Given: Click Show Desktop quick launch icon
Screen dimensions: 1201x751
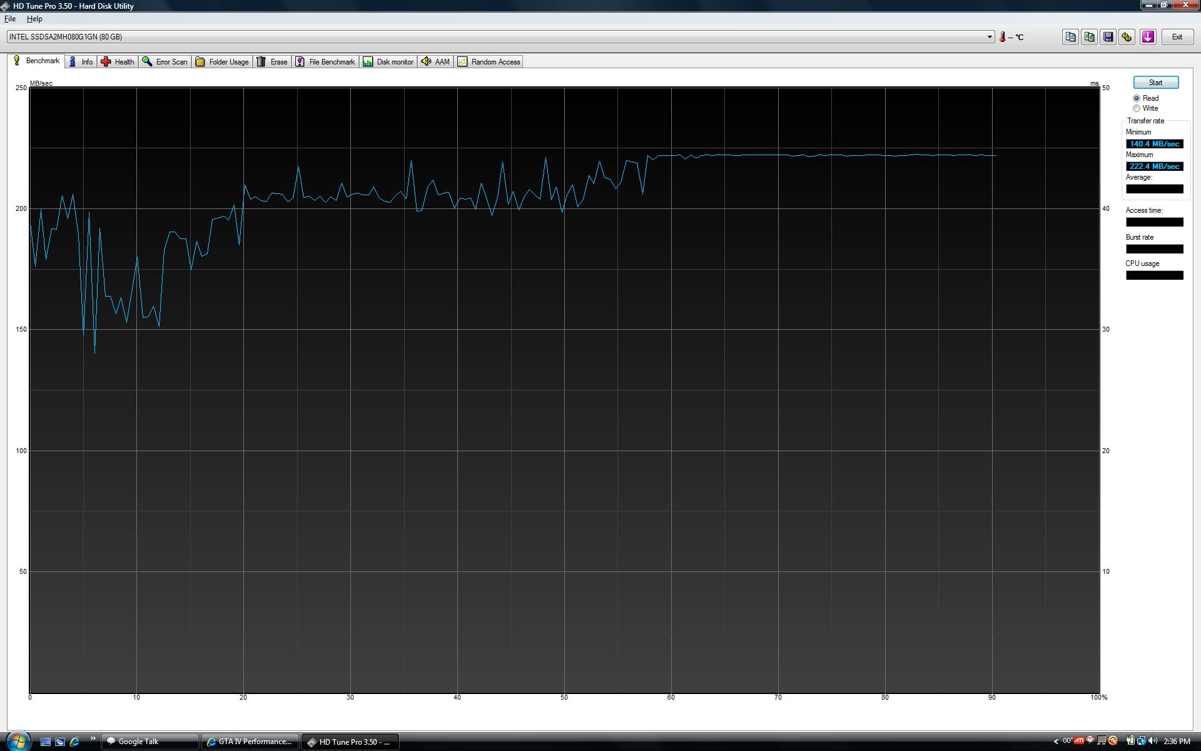Looking at the screenshot, I should click(x=46, y=742).
